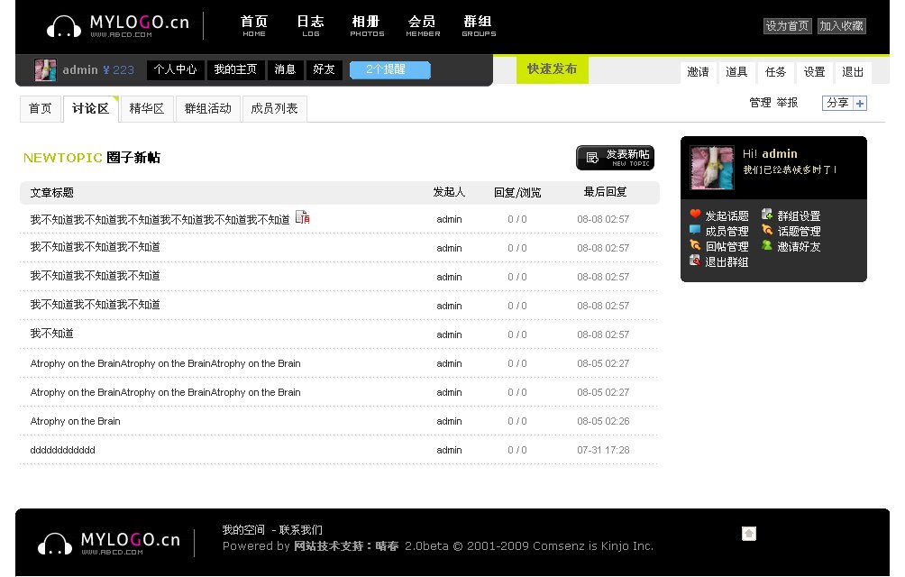Open 我的主页 in user bar
The width and height of the screenshot is (905, 577).
[x=235, y=69]
